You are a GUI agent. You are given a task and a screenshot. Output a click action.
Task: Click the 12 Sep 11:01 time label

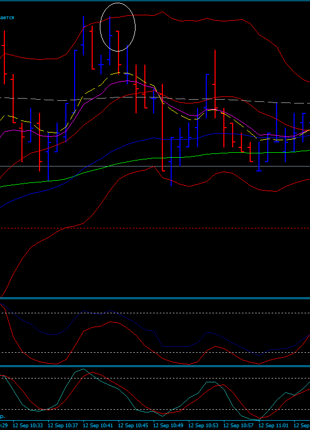click(x=274, y=425)
